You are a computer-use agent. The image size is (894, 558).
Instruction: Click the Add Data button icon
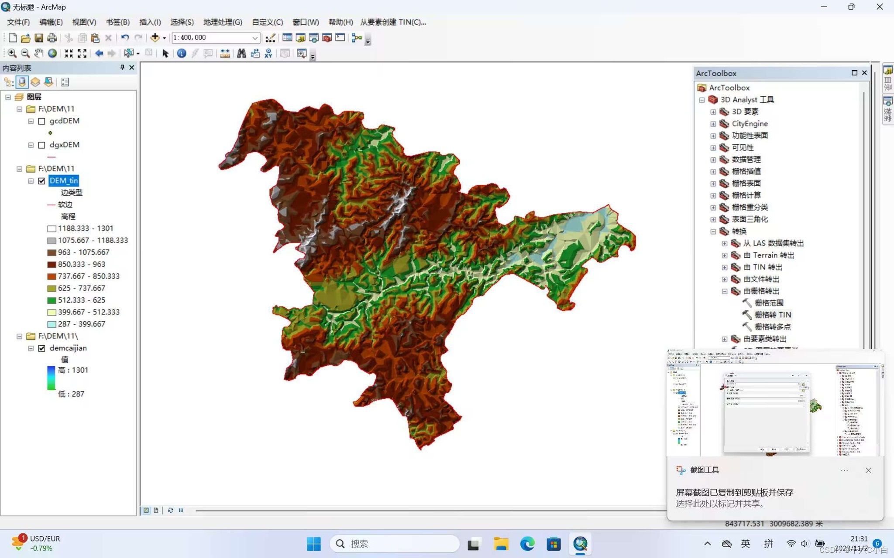(x=155, y=38)
